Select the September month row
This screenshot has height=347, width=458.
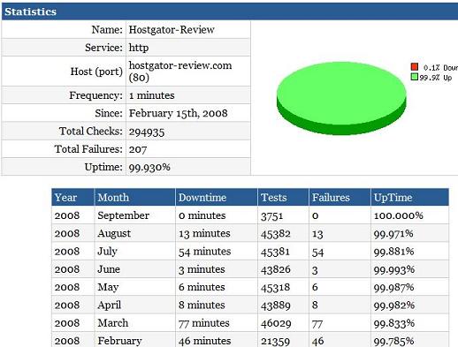(x=250, y=215)
